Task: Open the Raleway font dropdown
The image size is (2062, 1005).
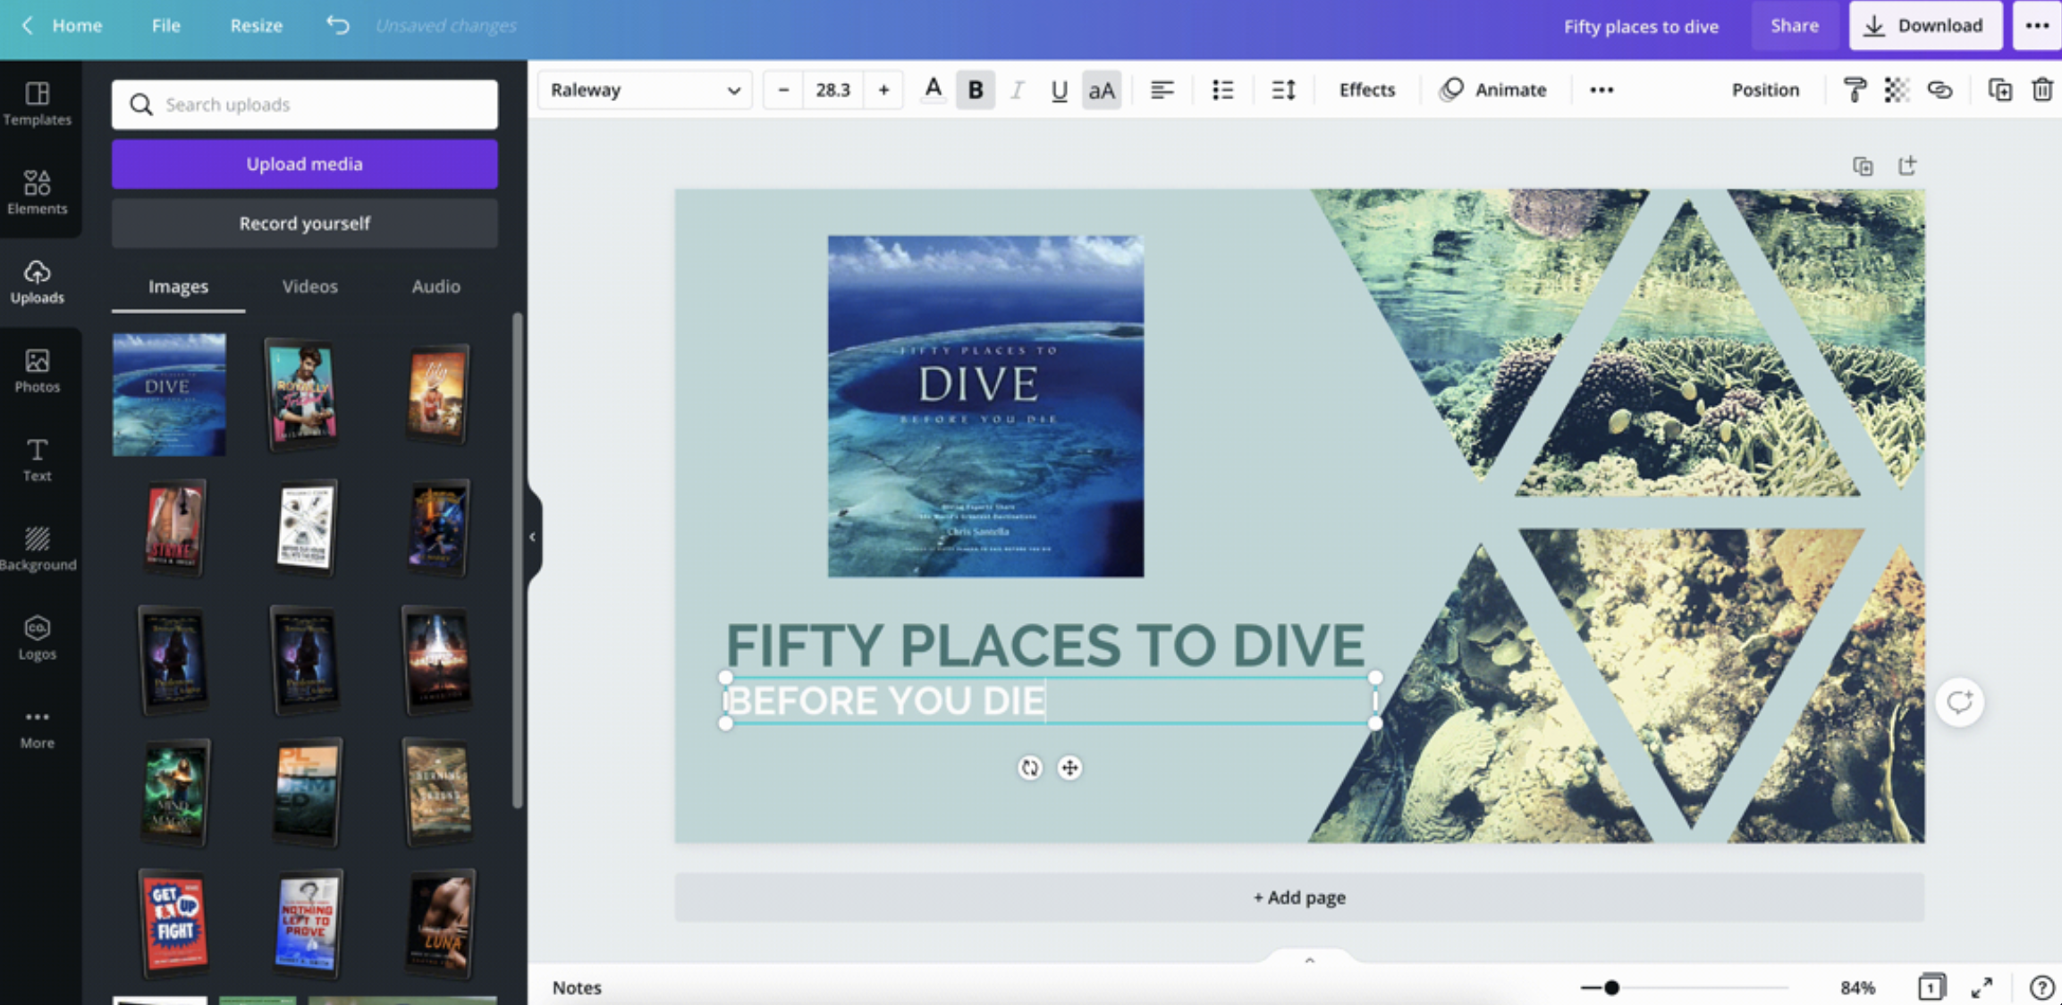Action: [x=644, y=89]
